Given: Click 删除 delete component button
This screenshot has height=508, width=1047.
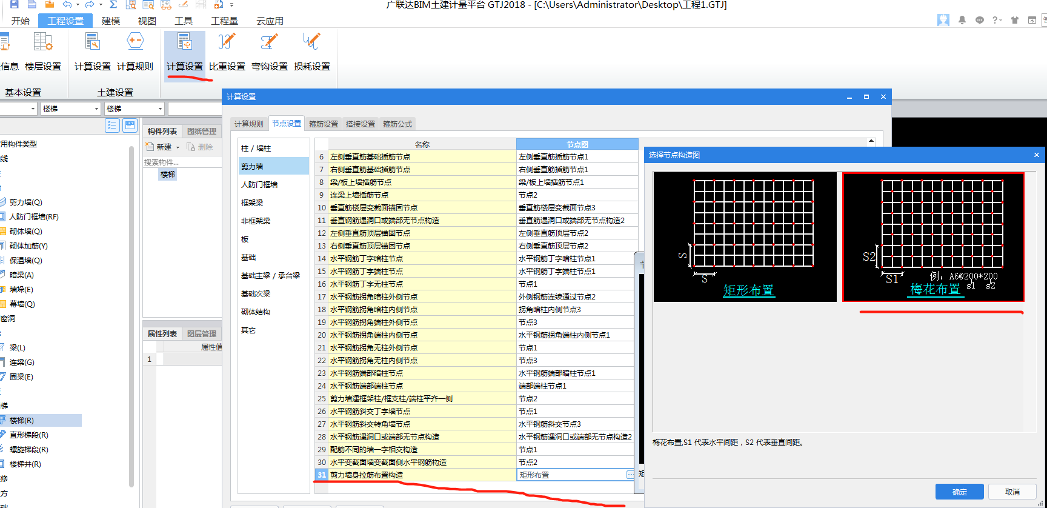Looking at the screenshot, I should [200, 147].
